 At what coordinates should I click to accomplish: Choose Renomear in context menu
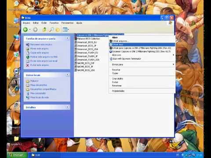(142, 86)
